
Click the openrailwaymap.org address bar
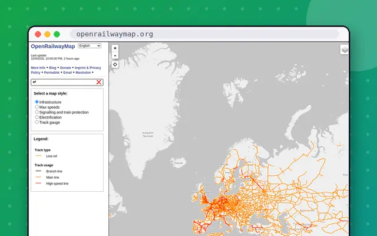(x=204, y=34)
